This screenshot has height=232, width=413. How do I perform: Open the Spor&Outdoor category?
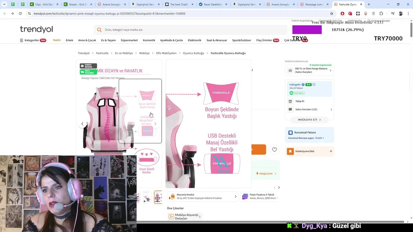pyautogui.click(x=242, y=40)
